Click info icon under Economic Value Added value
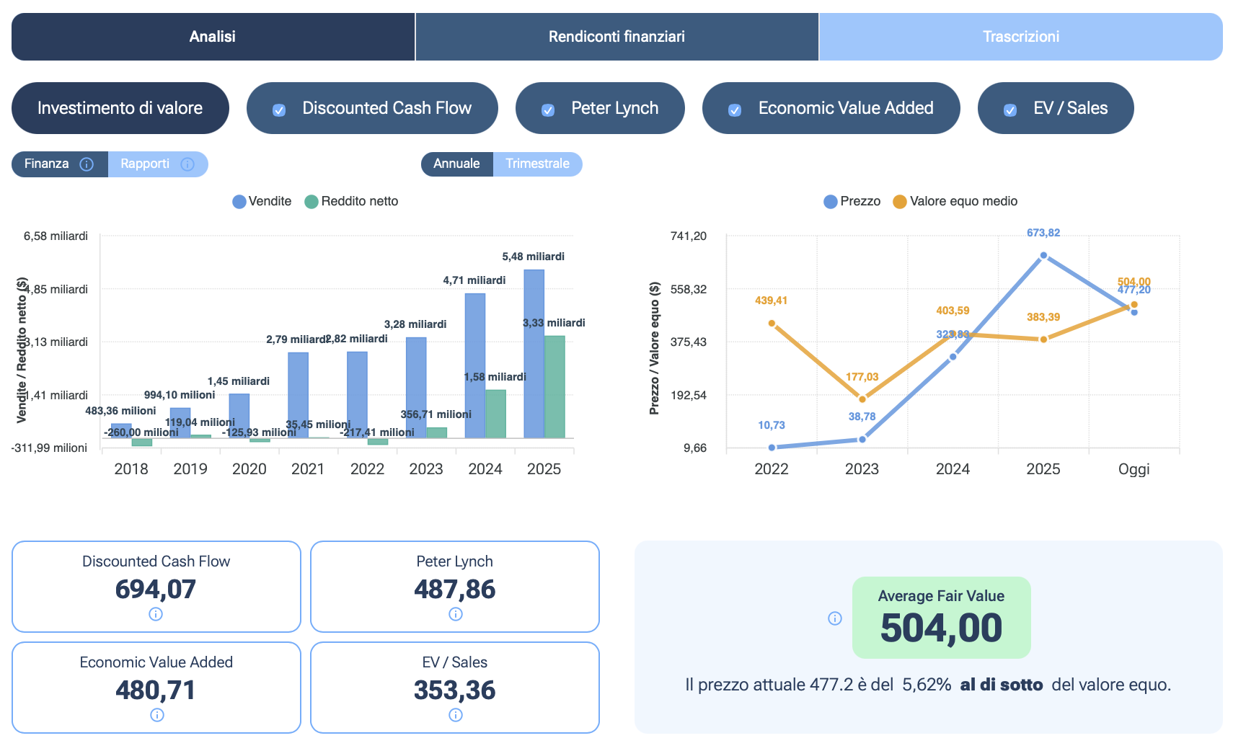This screenshot has height=751, width=1246. [156, 715]
